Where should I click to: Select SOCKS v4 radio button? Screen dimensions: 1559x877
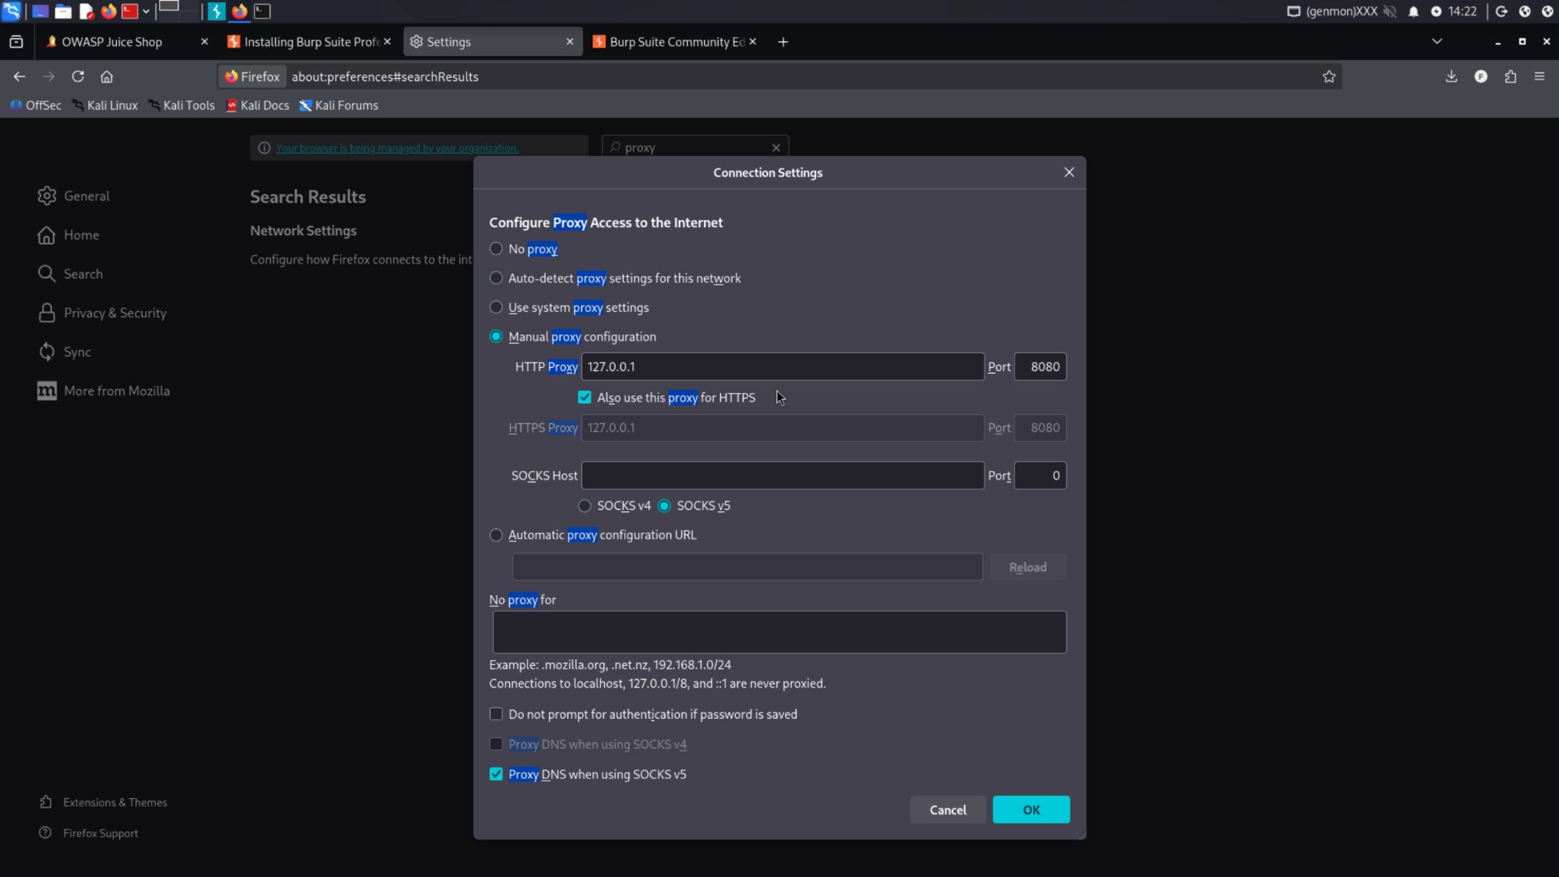(x=585, y=506)
